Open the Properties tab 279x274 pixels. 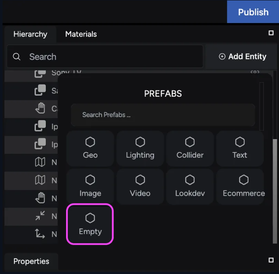(x=31, y=261)
